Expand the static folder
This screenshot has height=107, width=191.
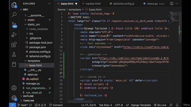click(x=31, y=20)
